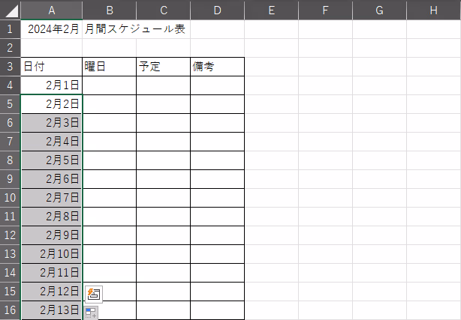Select column D header
This screenshot has width=461, height=320.
[218, 10]
